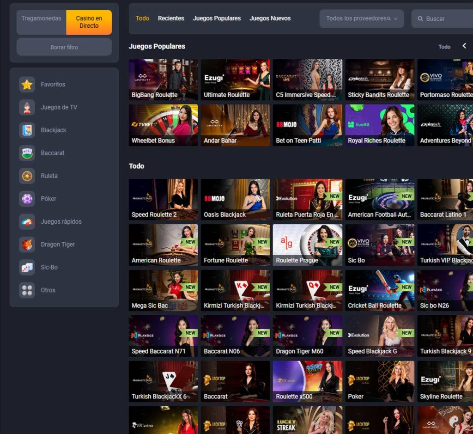473x434 pixels.
Task: Switch to the Recientes tab
Action: tap(171, 18)
